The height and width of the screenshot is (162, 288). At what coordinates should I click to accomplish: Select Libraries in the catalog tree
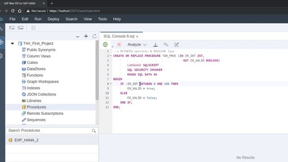click(34, 101)
